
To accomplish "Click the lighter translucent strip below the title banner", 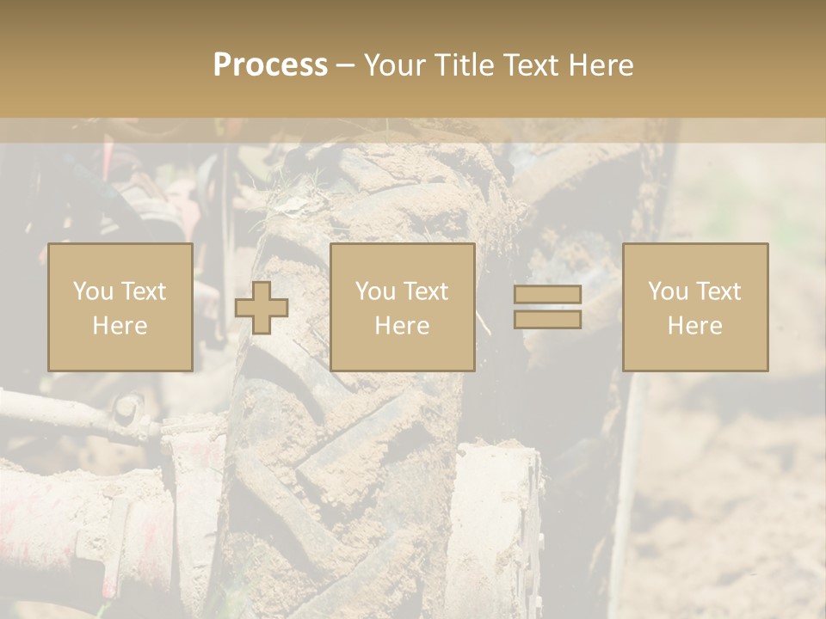I will click(x=413, y=130).
